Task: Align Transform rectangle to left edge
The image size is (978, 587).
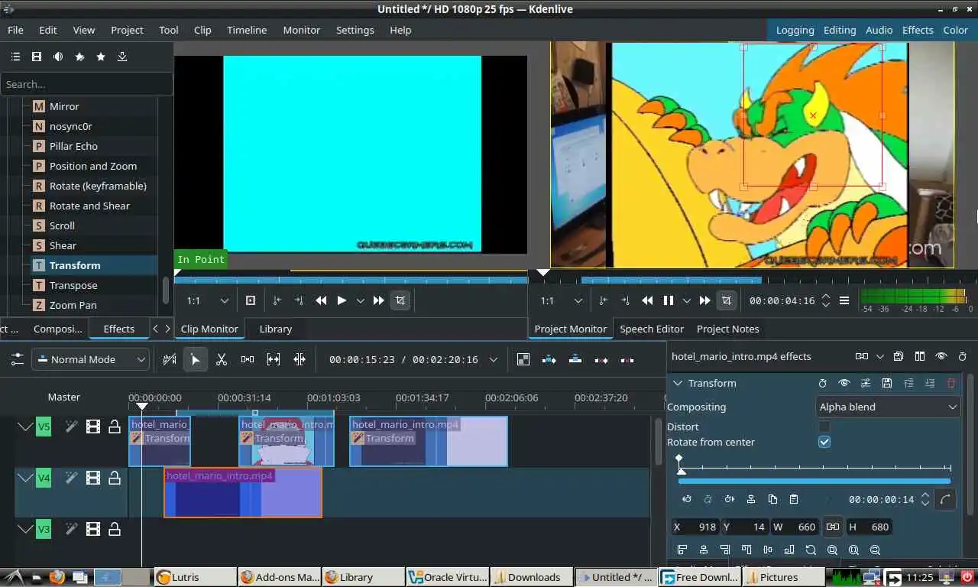Action: tap(682, 550)
